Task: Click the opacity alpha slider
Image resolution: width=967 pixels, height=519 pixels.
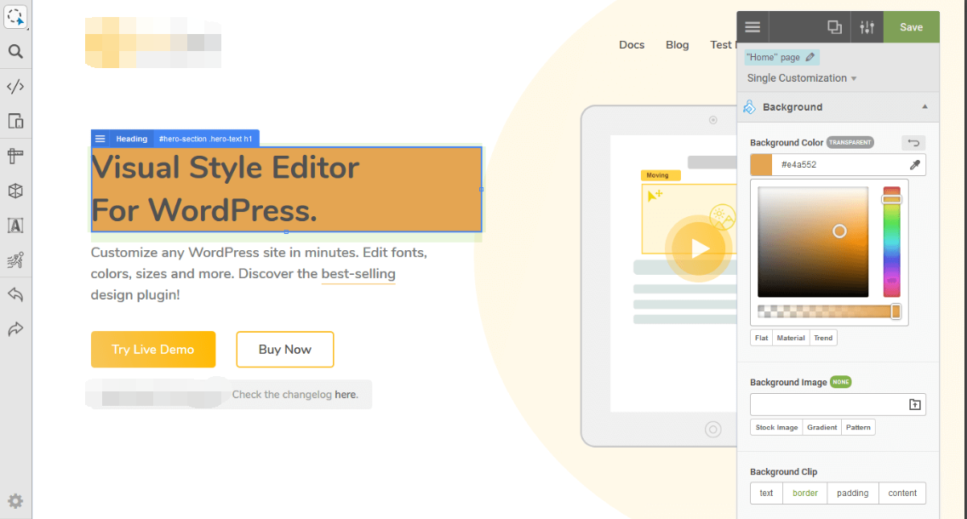Action: tap(828, 312)
